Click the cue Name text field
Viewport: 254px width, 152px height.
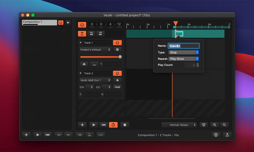(x=184, y=46)
